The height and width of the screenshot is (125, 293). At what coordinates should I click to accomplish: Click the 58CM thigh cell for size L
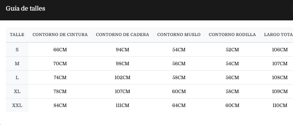click(179, 77)
